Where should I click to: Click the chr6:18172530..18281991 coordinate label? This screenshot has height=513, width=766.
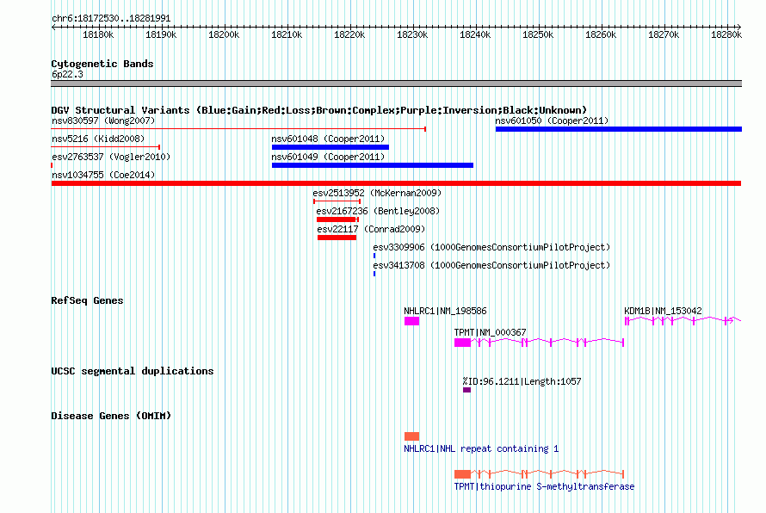coord(111,18)
